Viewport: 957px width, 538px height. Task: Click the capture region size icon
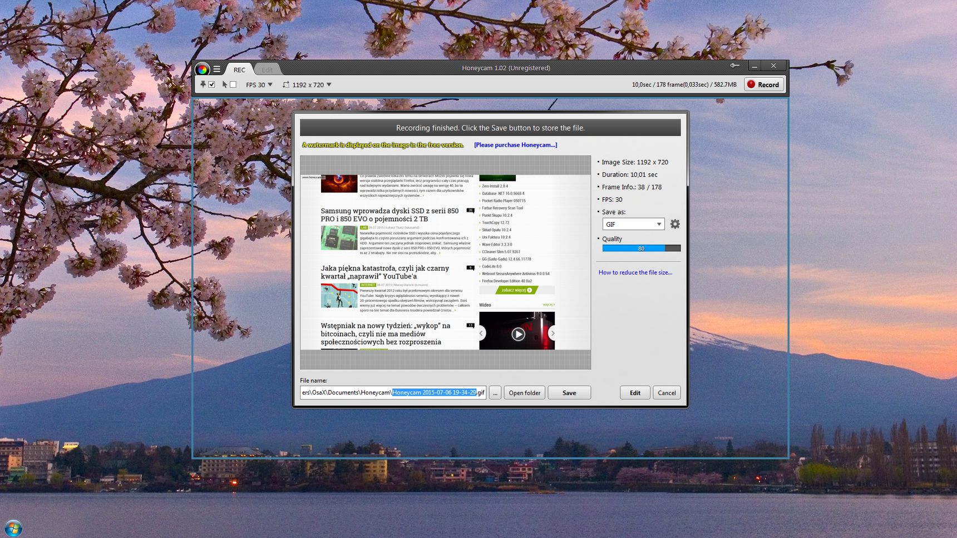tap(286, 85)
